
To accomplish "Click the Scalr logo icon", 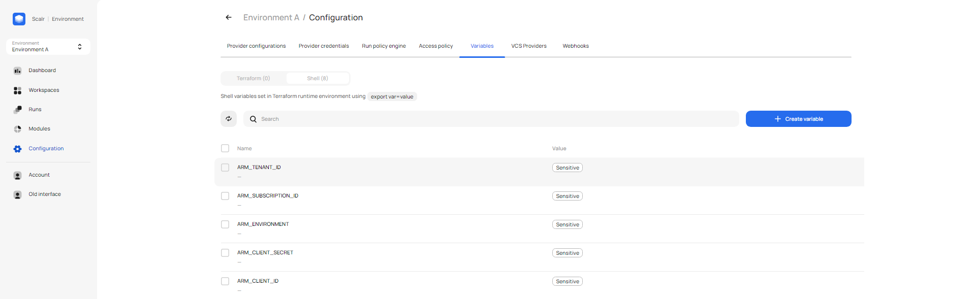I will click(19, 19).
